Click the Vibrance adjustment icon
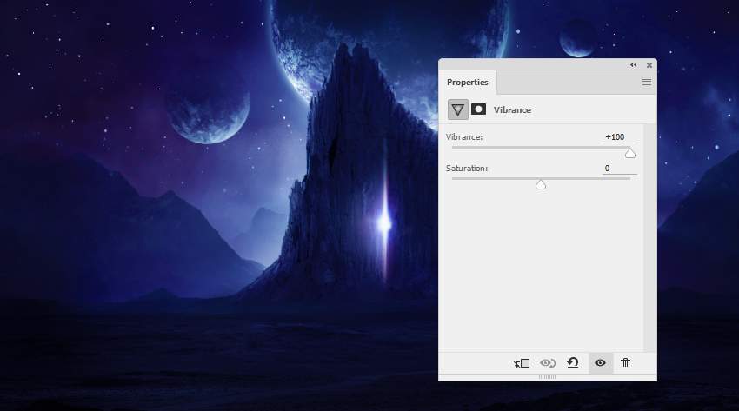Viewport: 739px width, 411px height. [x=457, y=109]
